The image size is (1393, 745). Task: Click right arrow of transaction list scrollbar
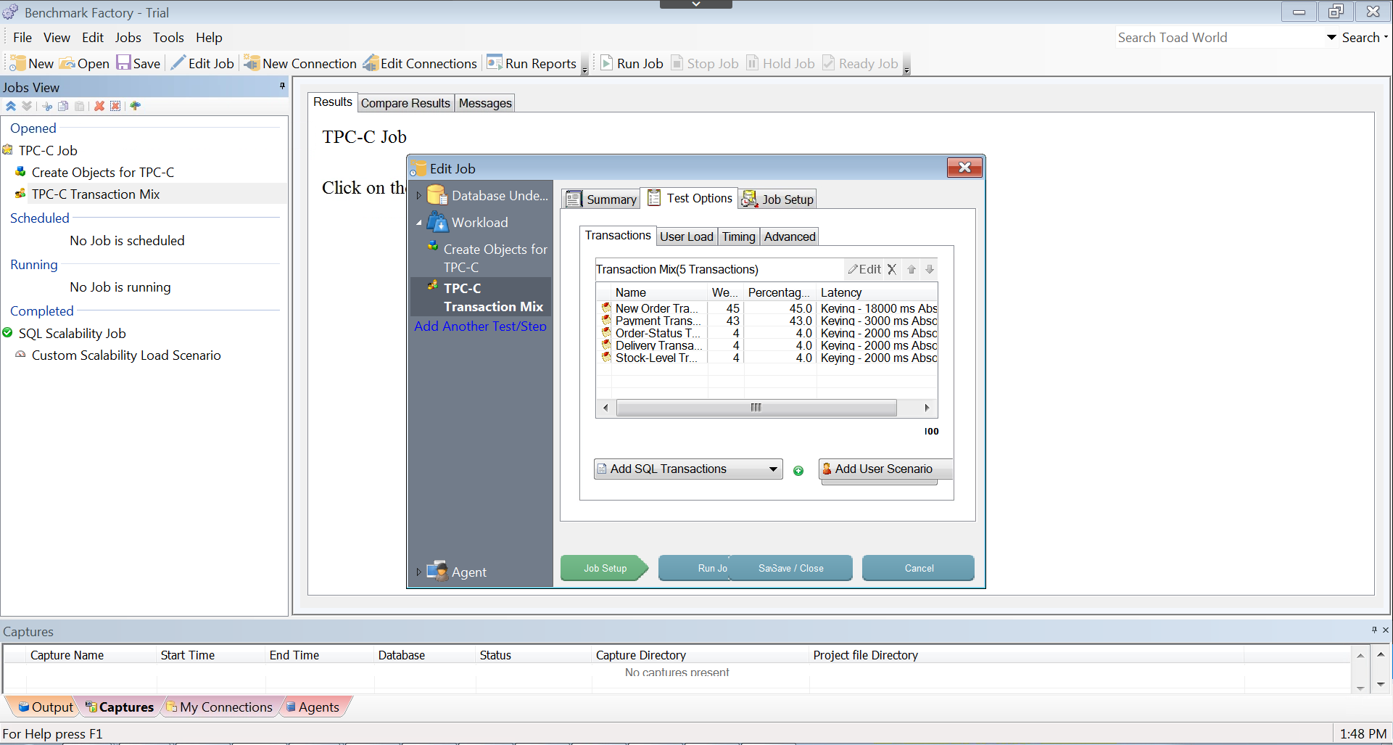[927, 408]
